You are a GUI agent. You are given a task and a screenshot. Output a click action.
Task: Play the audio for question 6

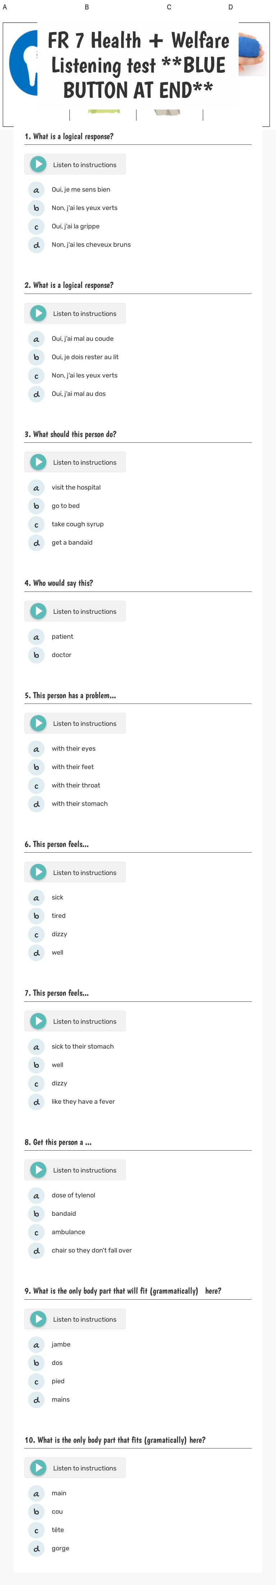(39, 872)
